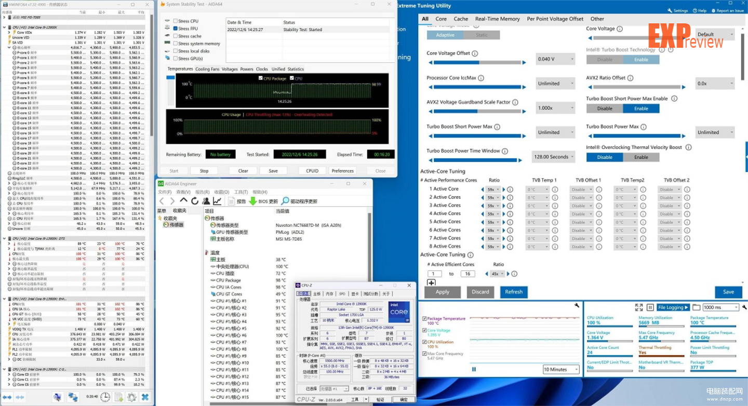
Task: Uncheck Package Temperature in XTU graph
Action: pyautogui.click(x=424, y=319)
